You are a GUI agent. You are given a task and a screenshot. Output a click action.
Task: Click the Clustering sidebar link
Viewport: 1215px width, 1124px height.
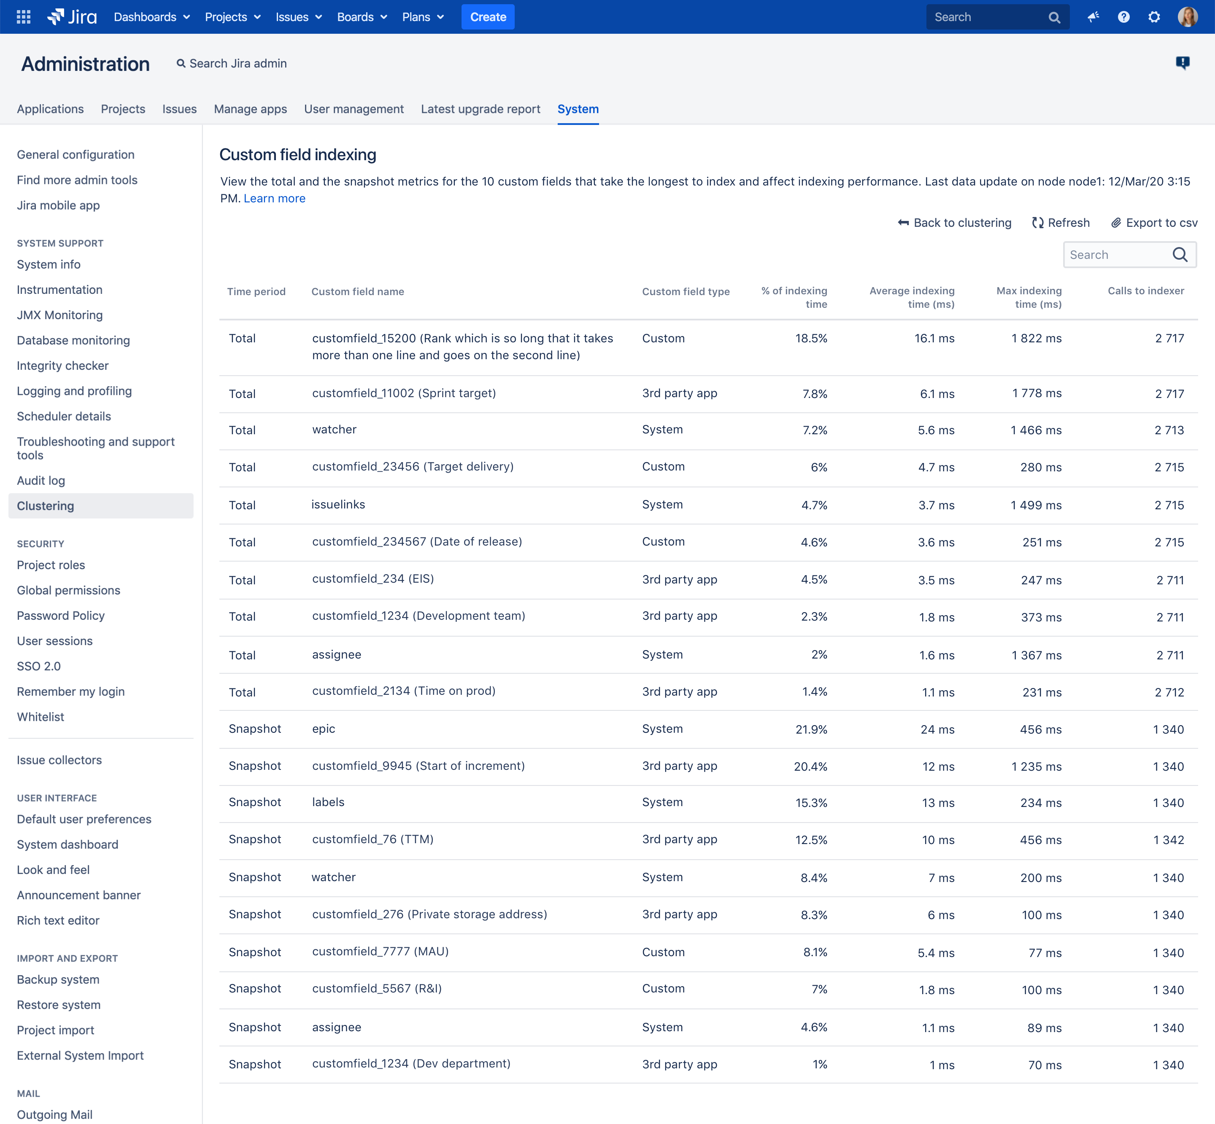click(x=44, y=506)
